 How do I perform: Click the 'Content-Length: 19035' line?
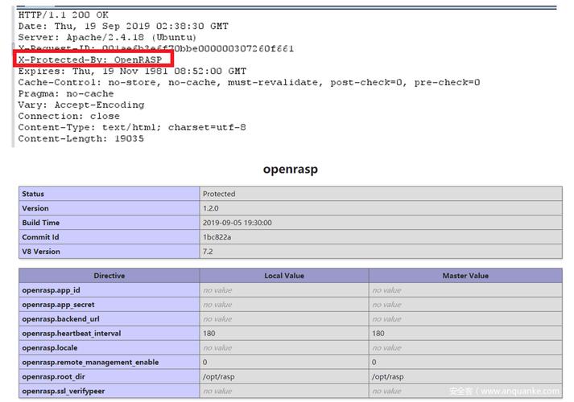coord(81,139)
